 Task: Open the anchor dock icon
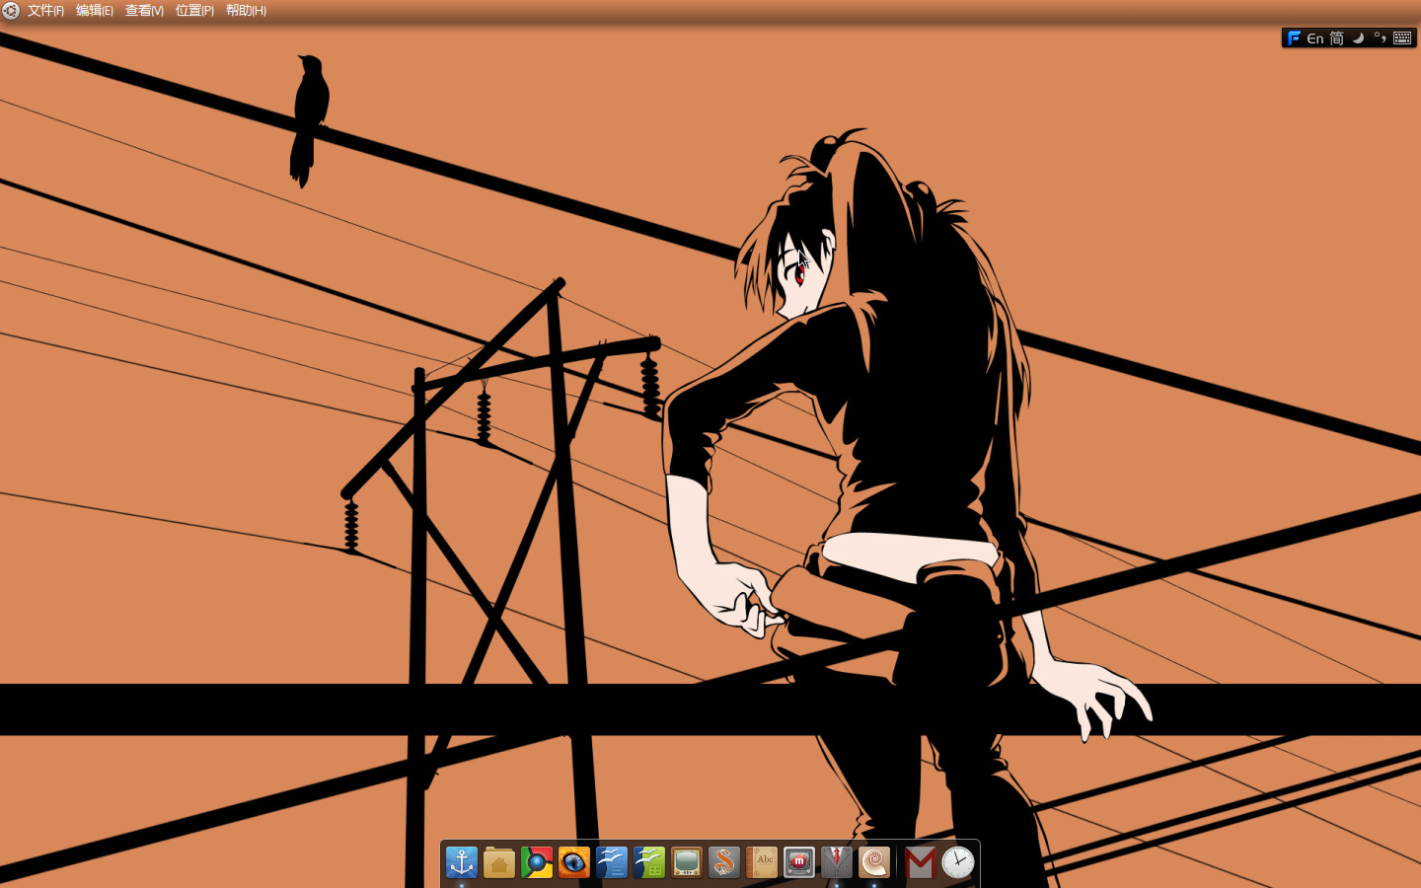coord(462,862)
